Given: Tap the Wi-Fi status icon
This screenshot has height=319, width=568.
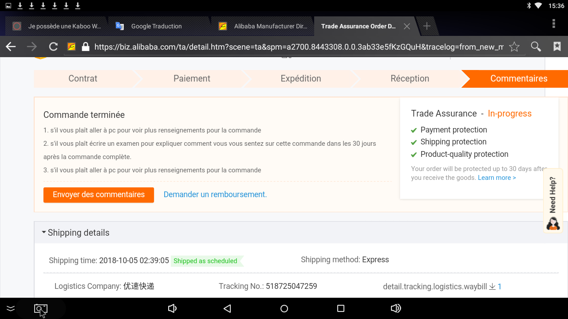Looking at the screenshot, I should 539,6.
